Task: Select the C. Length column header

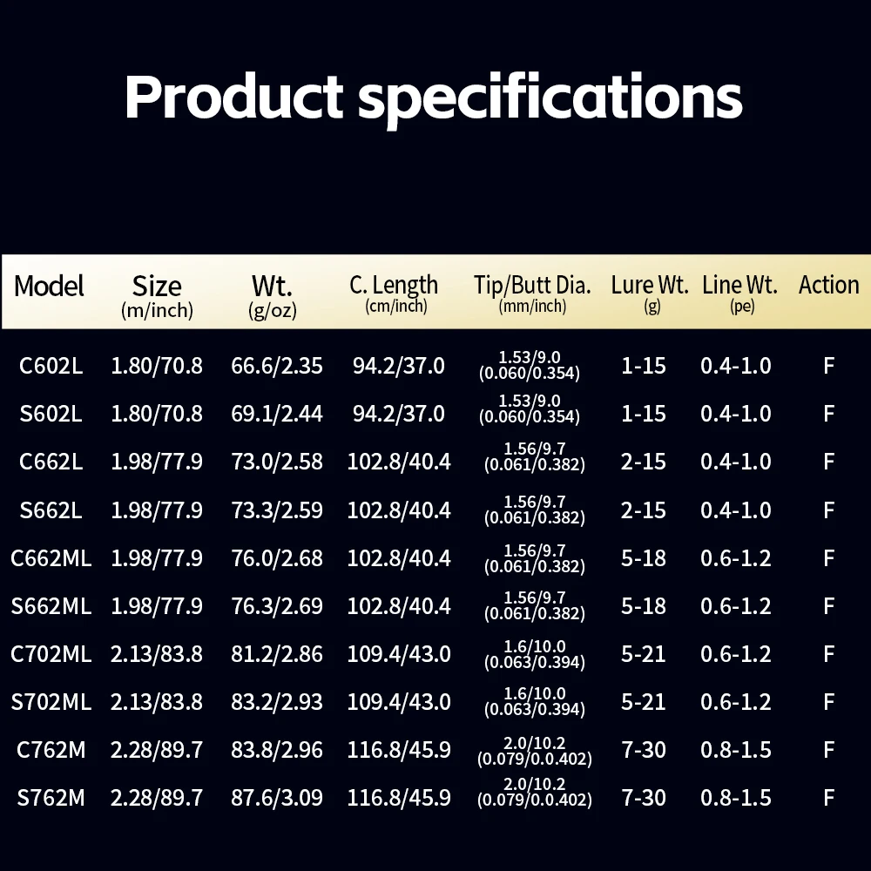Action: click(x=394, y=294)
